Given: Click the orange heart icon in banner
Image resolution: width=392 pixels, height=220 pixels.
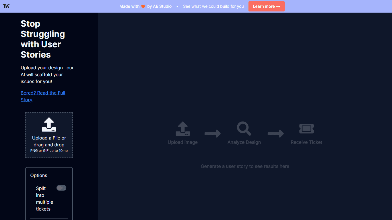Looking at the screenshot, I should pos(143,6).
